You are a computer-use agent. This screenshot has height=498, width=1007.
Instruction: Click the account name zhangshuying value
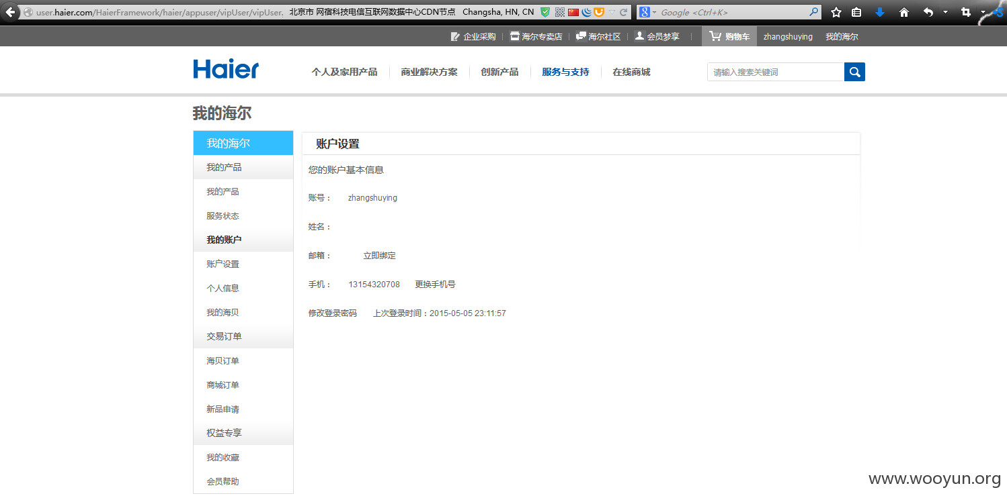[x=372, y=198]
